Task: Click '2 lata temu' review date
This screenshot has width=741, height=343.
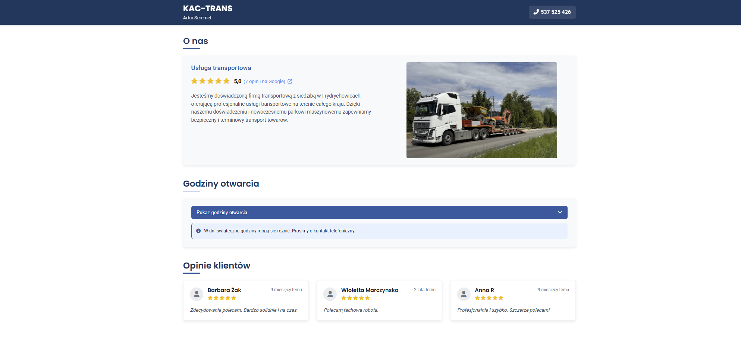Action: [424, 290]
